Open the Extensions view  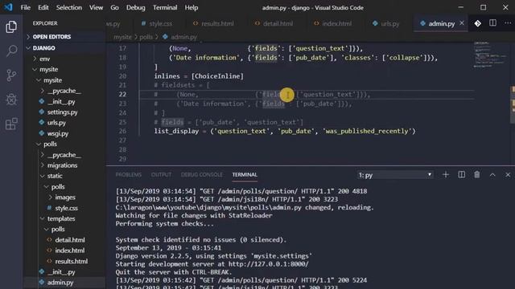11,124
